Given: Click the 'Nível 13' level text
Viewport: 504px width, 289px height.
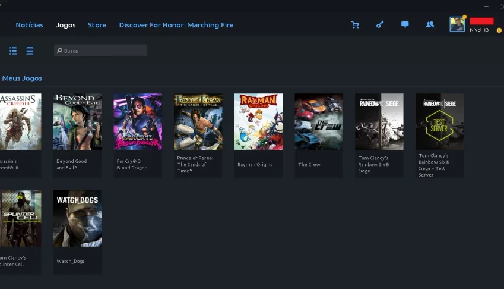Looking at the screenshot, I should (x=479, y=30).
